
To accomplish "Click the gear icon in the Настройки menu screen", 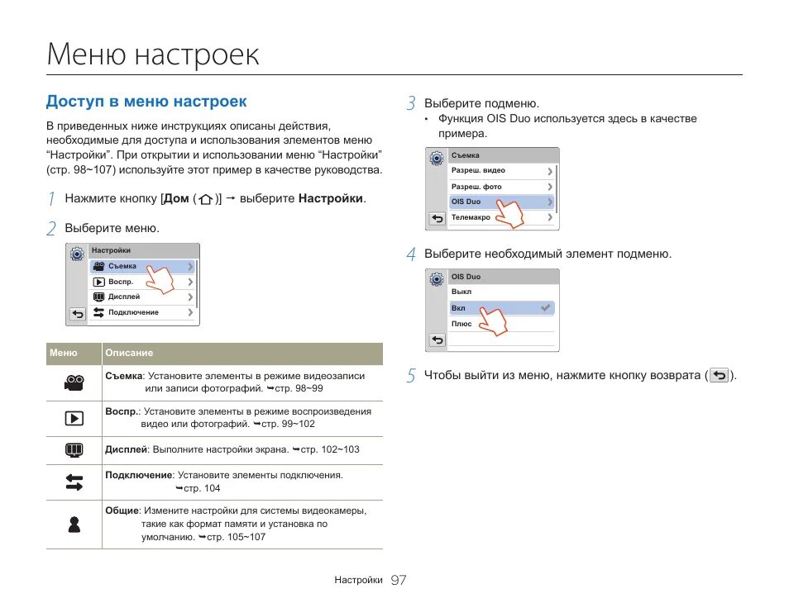I will 77,254.
